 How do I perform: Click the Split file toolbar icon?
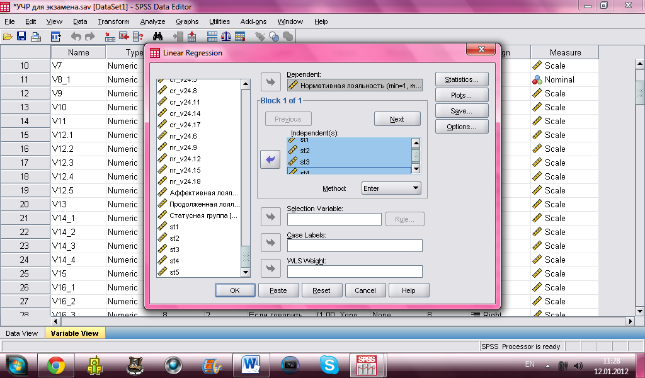point(212,37)
